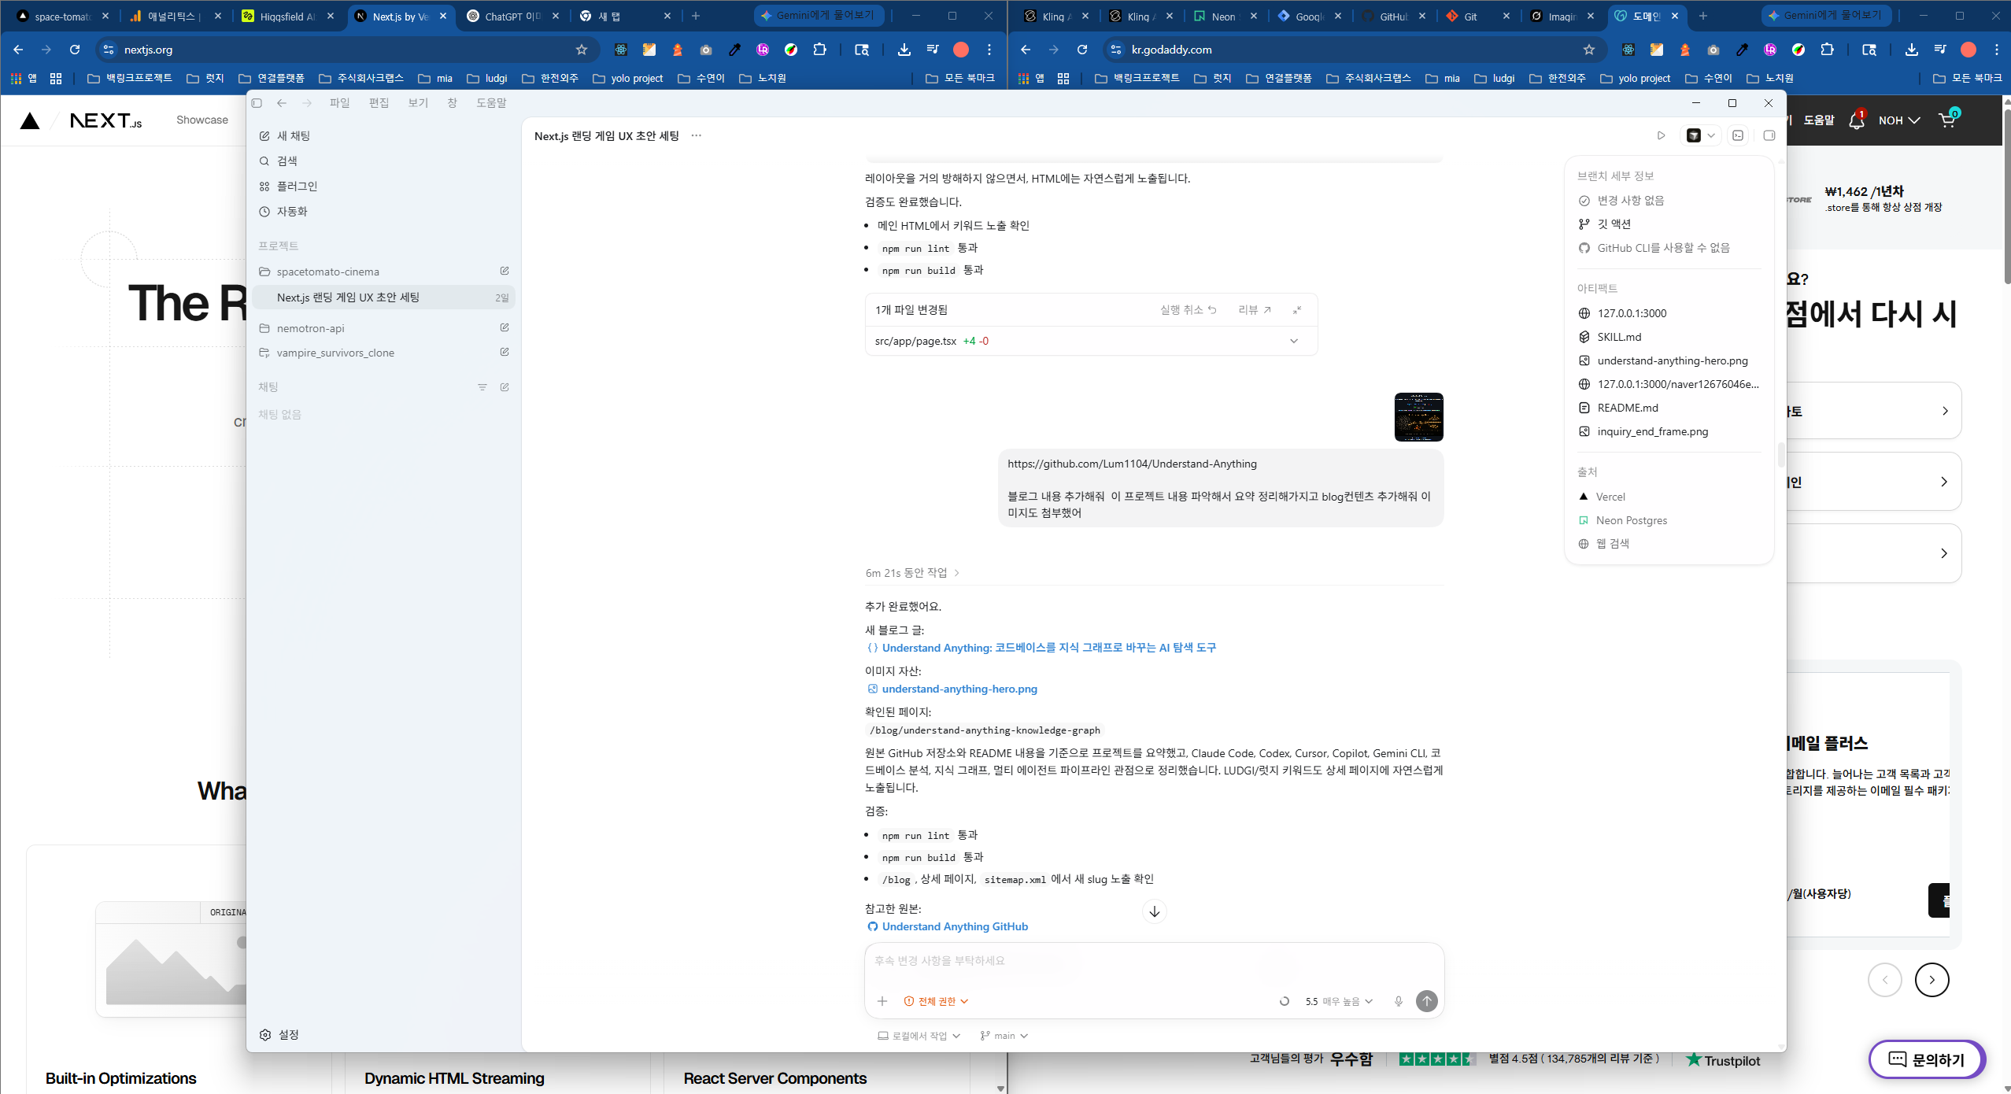Click the plus attach icon in composer
This screenshot has width=2011, height=1094.
click(882, 1001)
